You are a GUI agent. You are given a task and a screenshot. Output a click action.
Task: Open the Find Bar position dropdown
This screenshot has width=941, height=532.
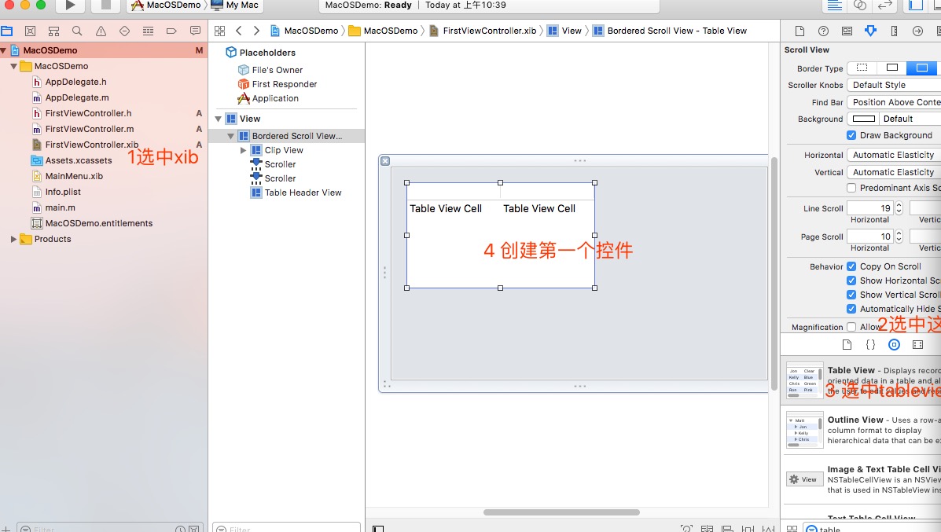coord(894,102)
